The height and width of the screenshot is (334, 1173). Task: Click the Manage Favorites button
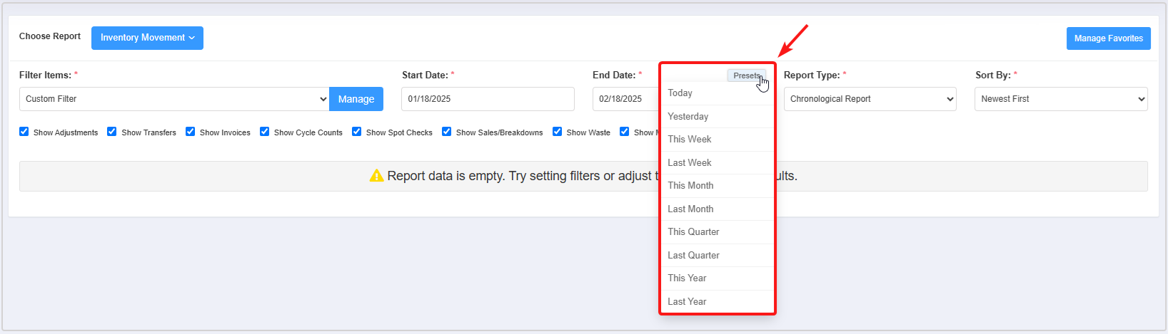coord(1108,38)
